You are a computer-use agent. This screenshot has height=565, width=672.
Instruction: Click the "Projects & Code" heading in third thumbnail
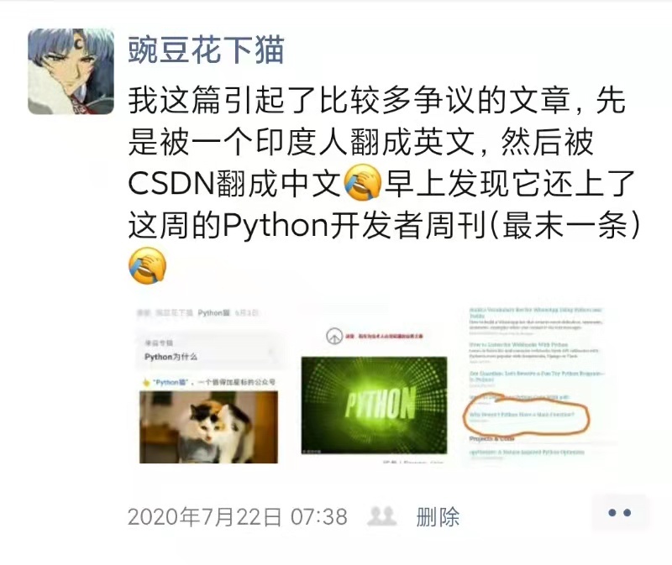[491, 438]
